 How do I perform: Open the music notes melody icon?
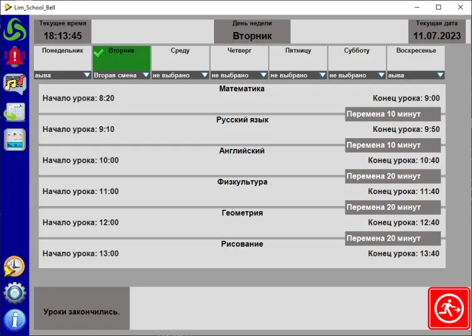click(14, 84)
